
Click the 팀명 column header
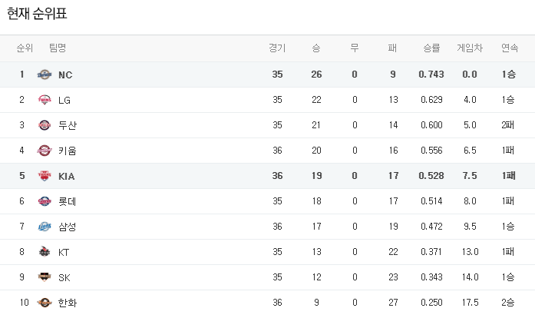click(x=58, y=48)
